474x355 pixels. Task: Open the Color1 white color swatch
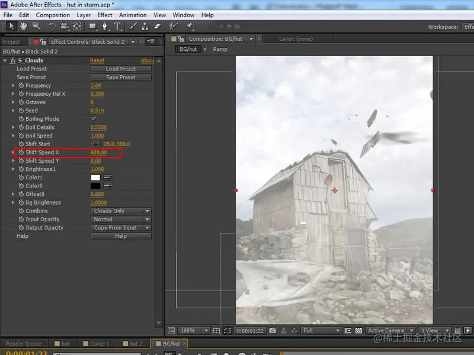click(x=95, y=177)
